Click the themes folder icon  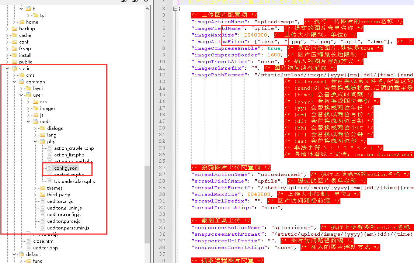[42, 188]
